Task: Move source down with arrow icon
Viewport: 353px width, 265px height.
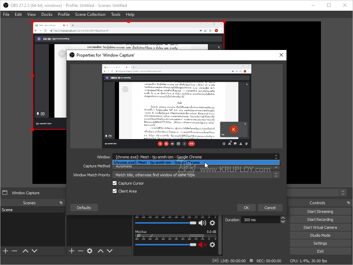Action: click(x=110, y=251)
